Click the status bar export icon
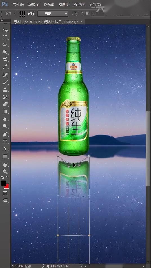The width and height of the screenshot is (151, 268). pyautogui.click(x=28, y=266)
